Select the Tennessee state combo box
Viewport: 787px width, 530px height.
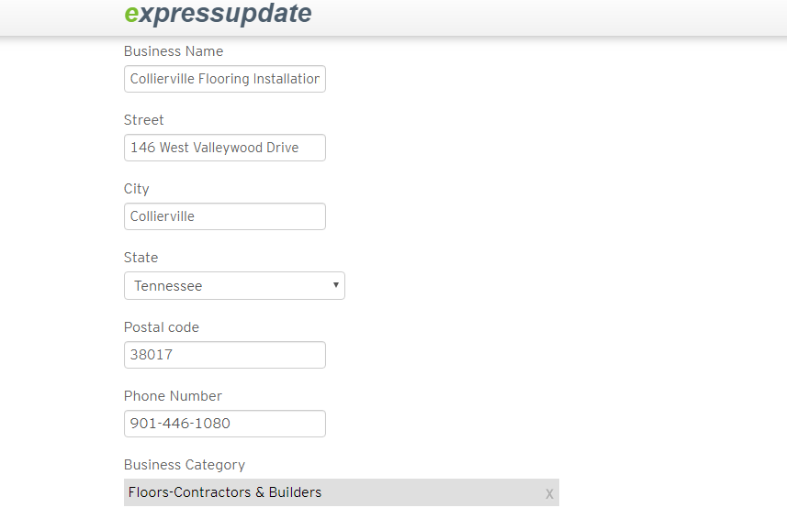point(234,285)
